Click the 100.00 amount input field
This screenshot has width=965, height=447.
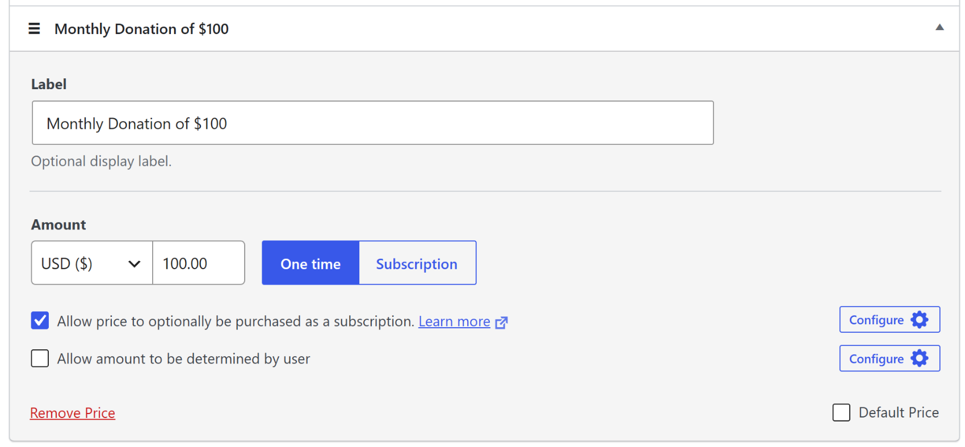[199, 263]
